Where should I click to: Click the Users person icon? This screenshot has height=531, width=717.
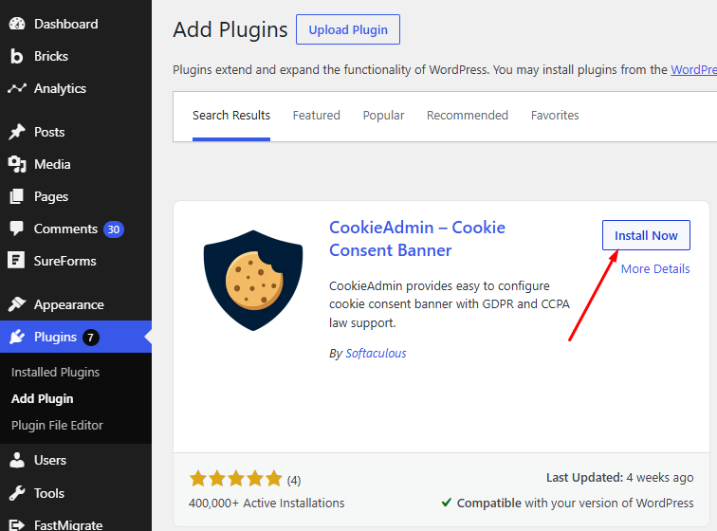17,460
